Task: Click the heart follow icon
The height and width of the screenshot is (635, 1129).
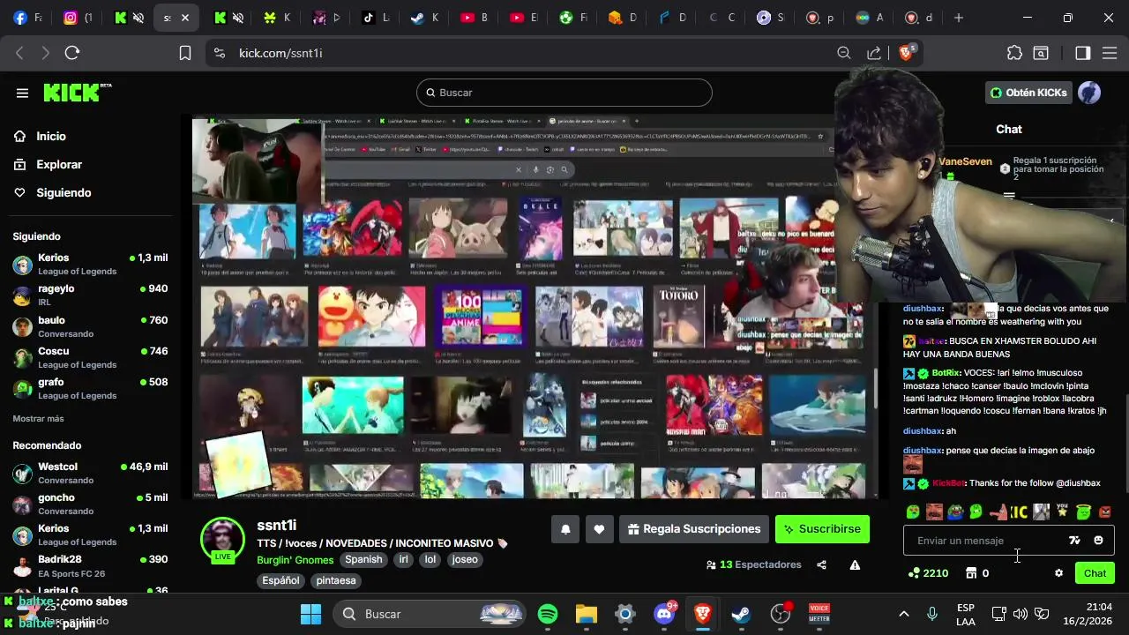Action: (x=599, y=529)
